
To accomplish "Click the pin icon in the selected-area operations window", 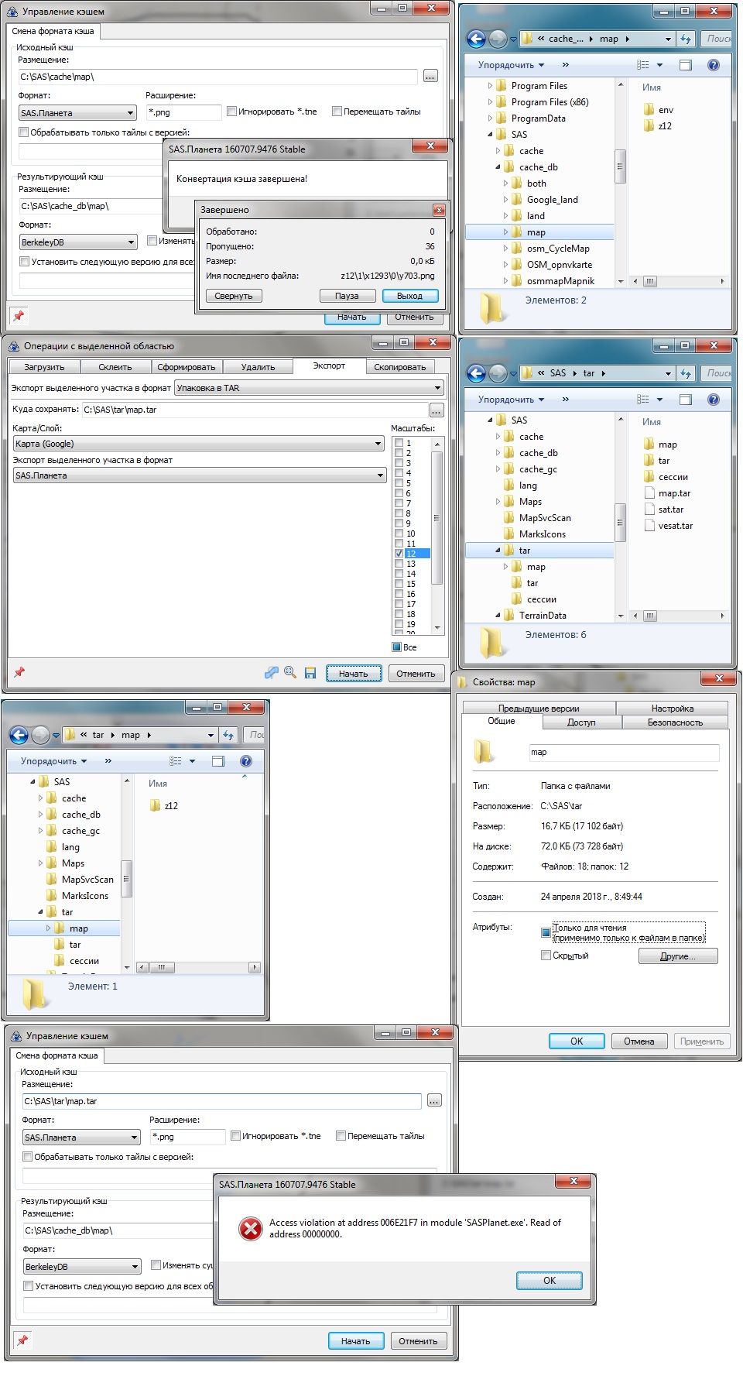I will click(x=19, y=672).
